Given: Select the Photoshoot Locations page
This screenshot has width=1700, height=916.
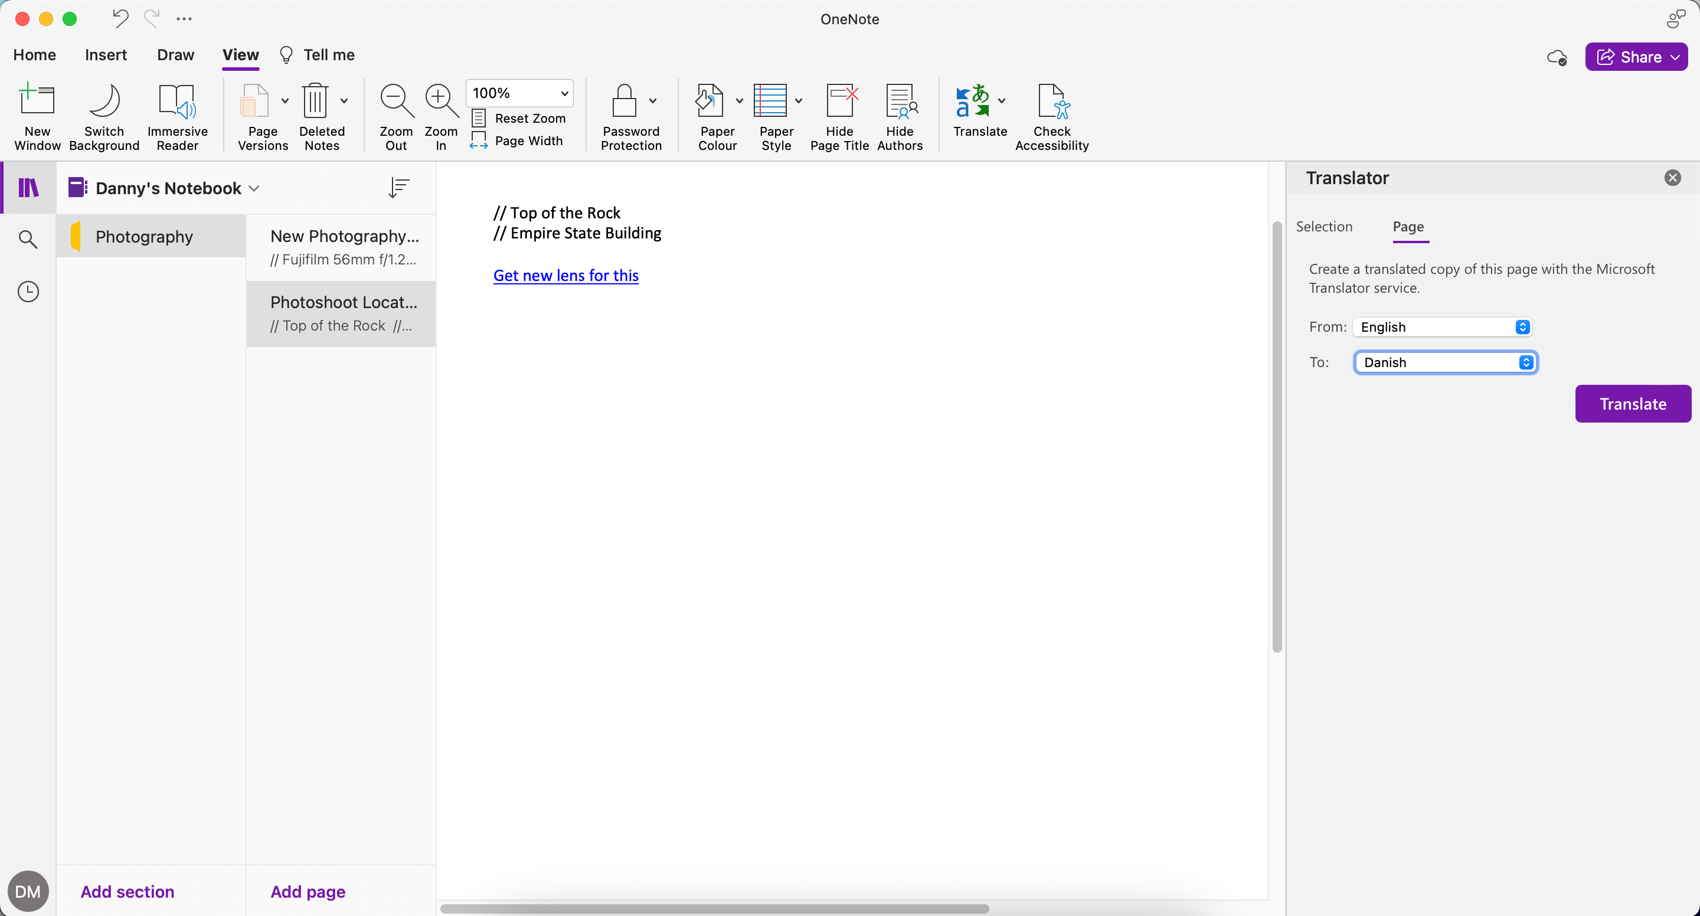Looking at the screenshot, I should click(341, 313).
